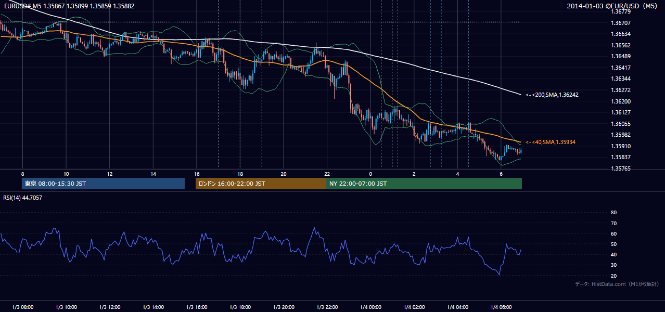This screenshot has width=665, height=312.
Task: Click the 1/3 18:00 time label
Action: click(240, 307)
